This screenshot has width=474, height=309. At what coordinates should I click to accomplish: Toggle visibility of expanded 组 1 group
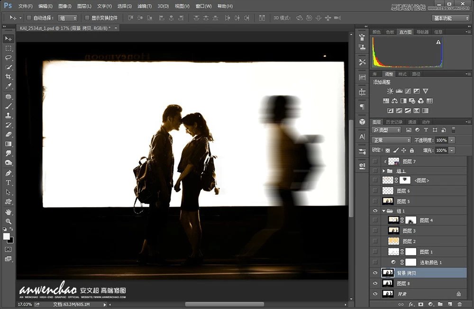pos(375,211)
